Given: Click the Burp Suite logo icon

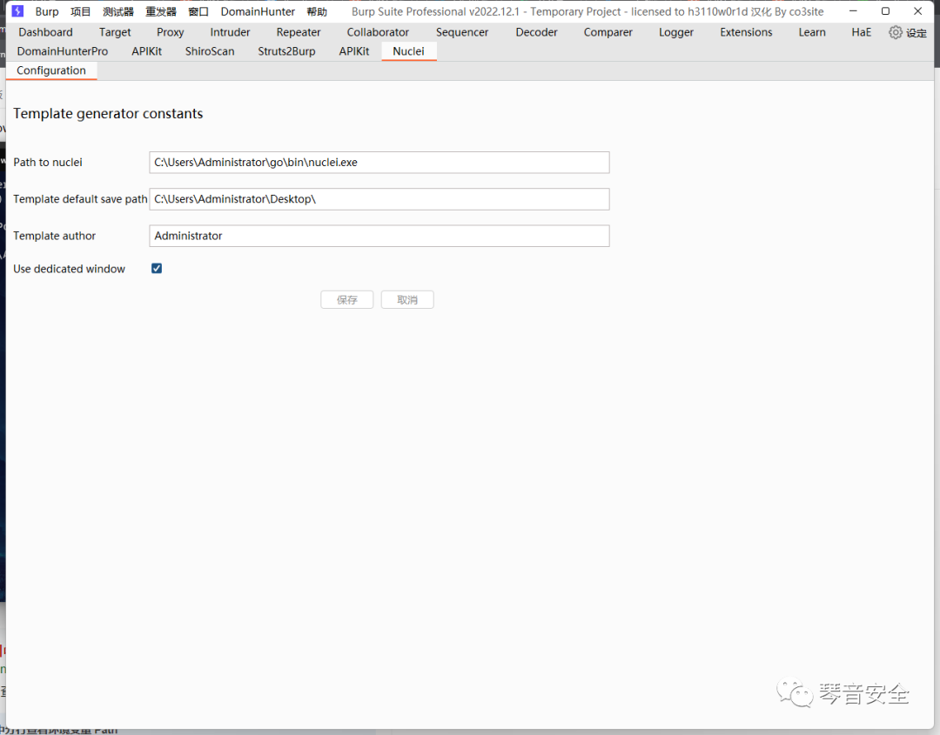Looking at the screenshot, I should point(18,11).
